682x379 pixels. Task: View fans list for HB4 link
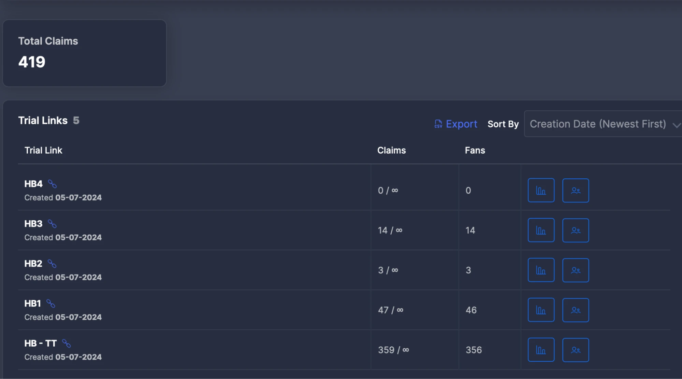tap(576, 190)
